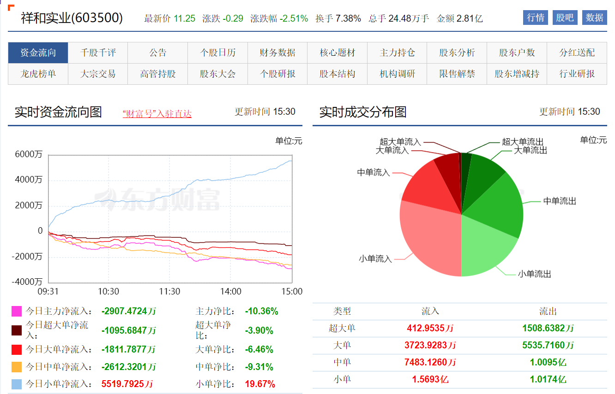Open 股东户数 tab
This screenshot has height=394, width=615.
coord(517,53)
